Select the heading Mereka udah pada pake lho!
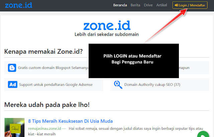 click(x=47, y=105)
